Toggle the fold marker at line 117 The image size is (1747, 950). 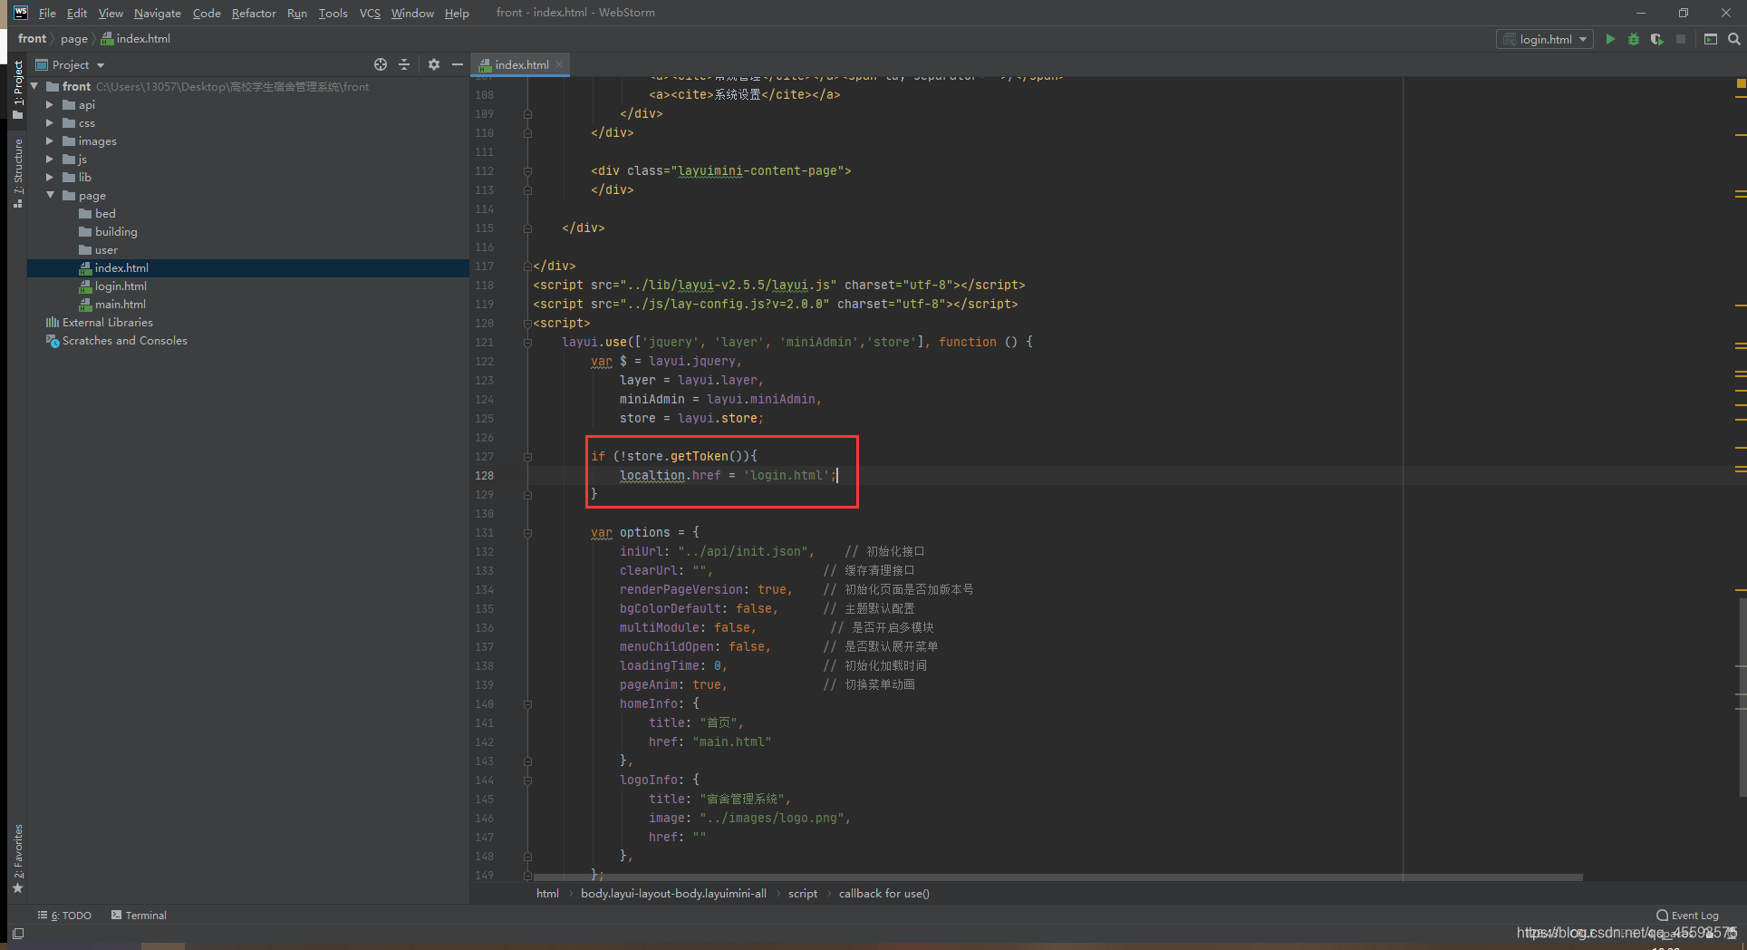[x=527, y=267]
